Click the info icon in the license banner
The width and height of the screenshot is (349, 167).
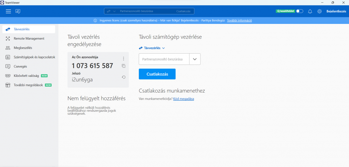(x=95, y=20)
